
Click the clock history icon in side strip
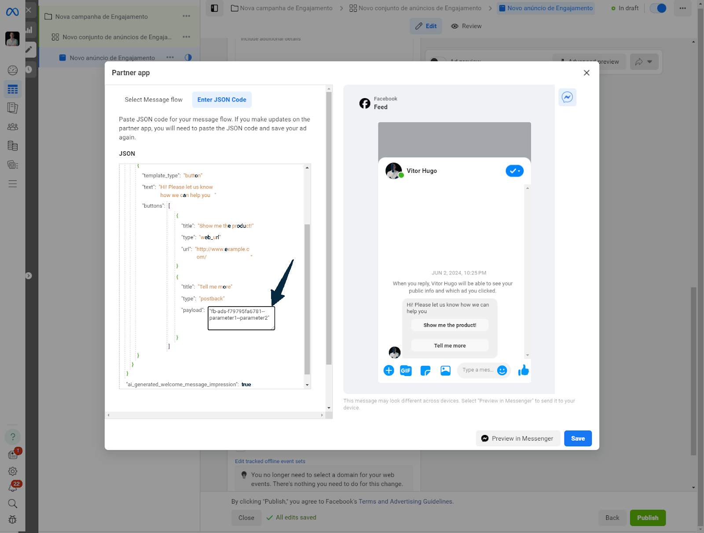click(x=29, y=69)
